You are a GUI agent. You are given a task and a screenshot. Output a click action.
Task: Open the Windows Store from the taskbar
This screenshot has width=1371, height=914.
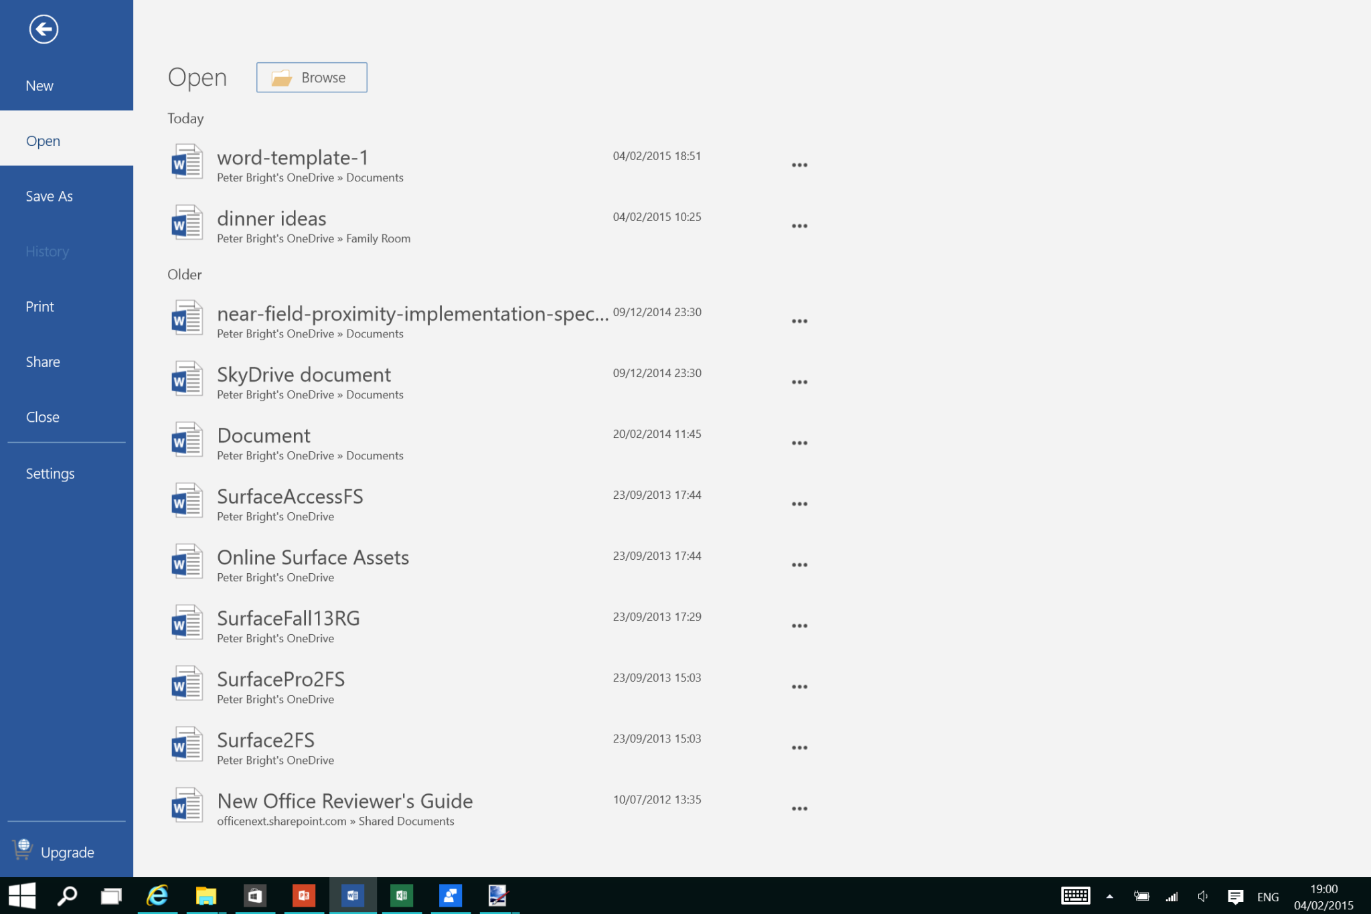tap(255, 895)
